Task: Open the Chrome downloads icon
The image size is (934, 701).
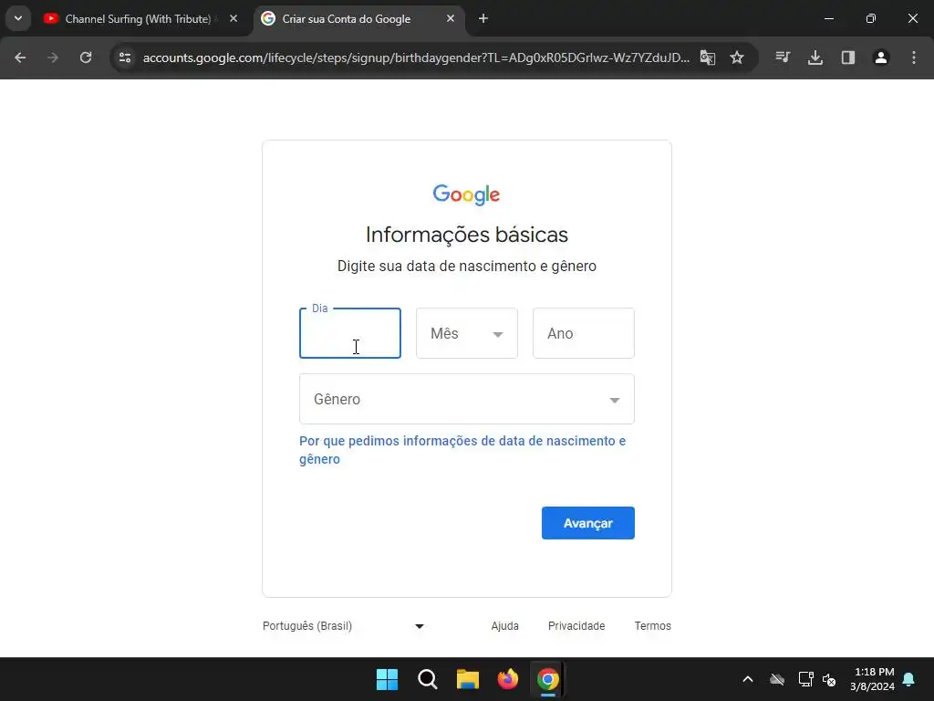Action: click(815, 58)
